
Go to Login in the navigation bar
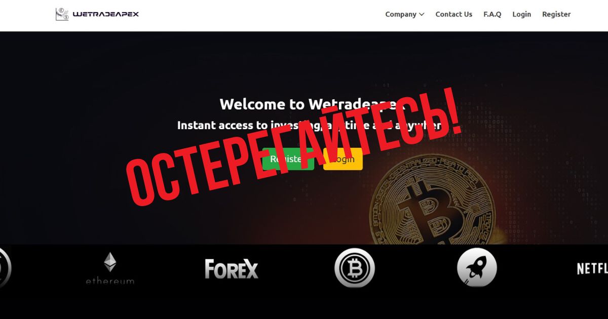521,14
